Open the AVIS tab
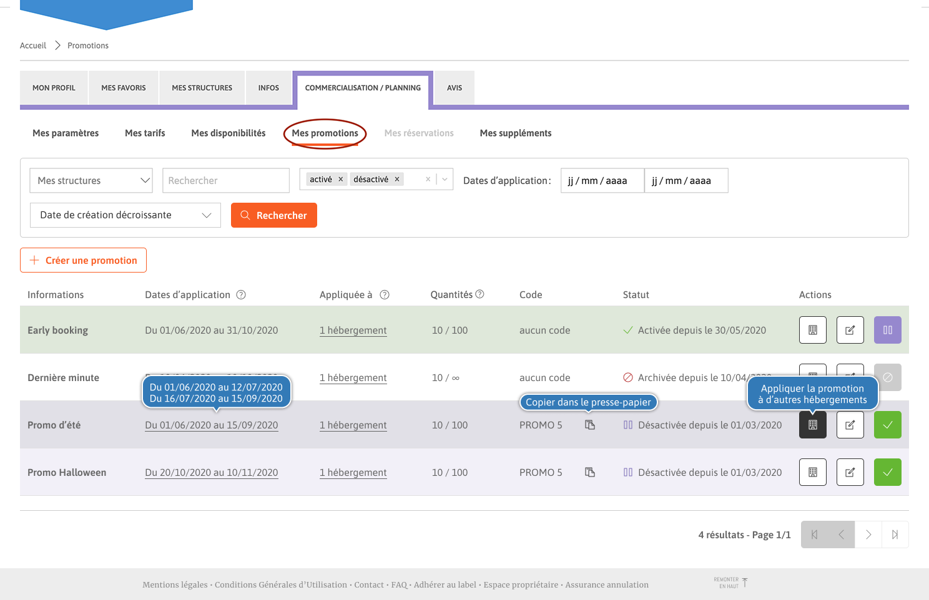929x600 pixels. (x=455, y=88)
